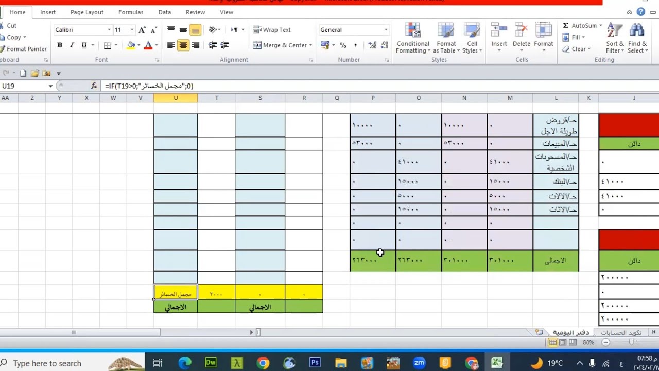Screen dimensions: 659x371
Task: Open the Name Box dropdown
Action: [50, 86]
